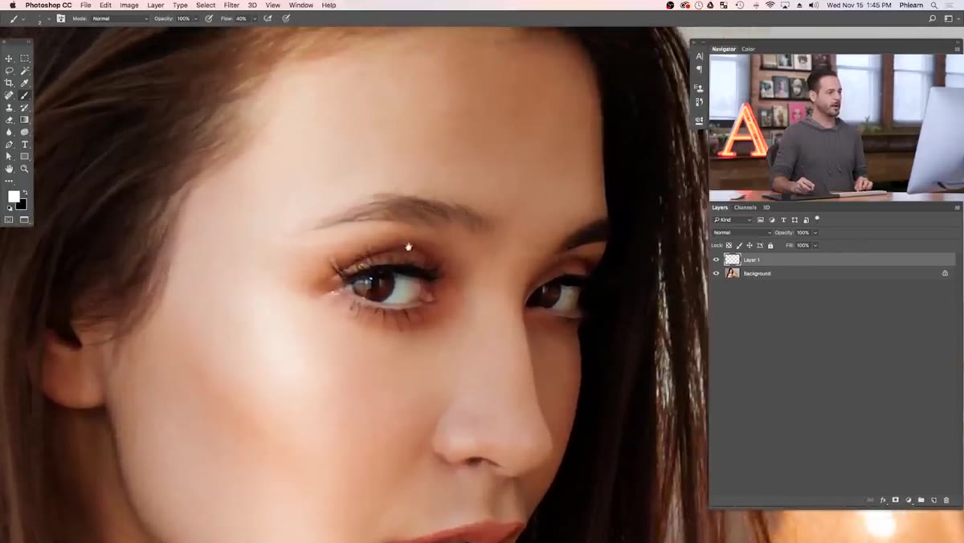
Task: Select the Eraser tool
Action: 9,120
